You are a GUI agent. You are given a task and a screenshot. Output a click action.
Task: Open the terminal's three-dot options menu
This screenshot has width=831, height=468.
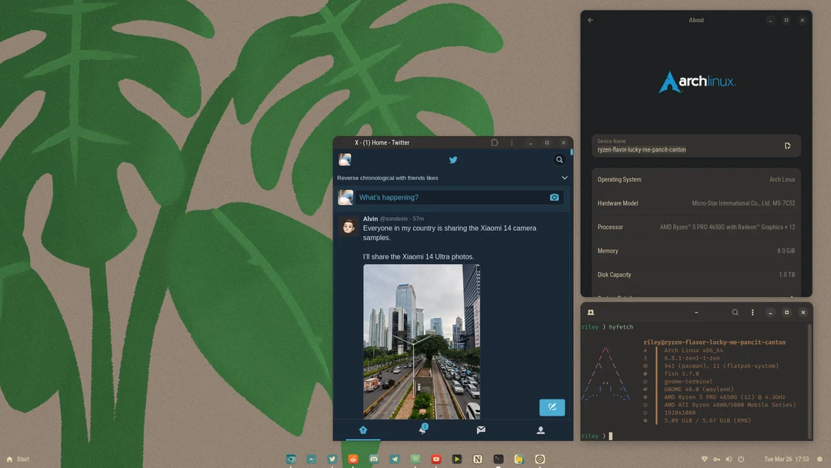point(753,312)
